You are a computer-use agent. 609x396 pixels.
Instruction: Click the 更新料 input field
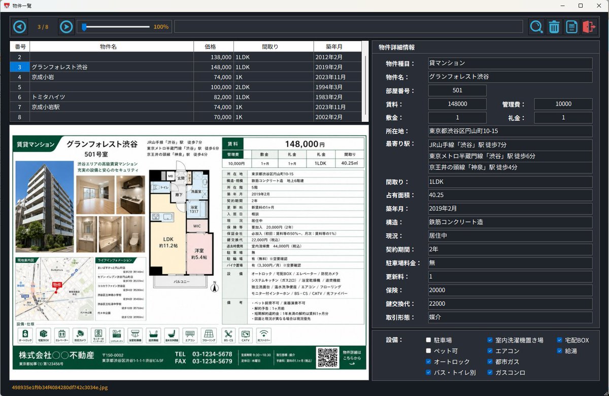coord(510,277)
